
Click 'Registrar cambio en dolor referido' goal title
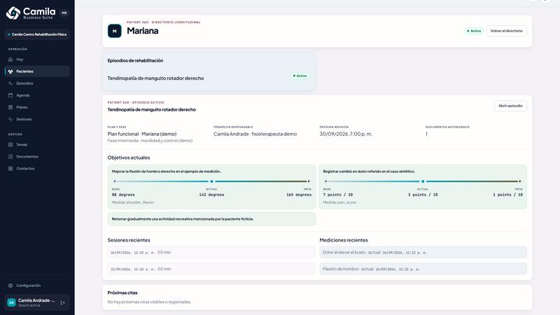pyautogui.click(x=369, y=171)
